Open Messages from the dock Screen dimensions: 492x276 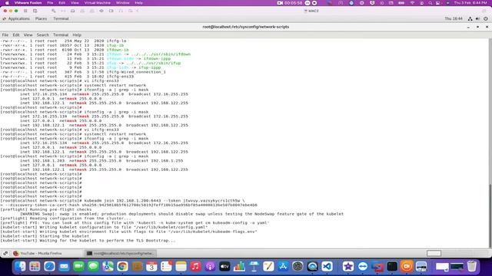click(x=93, y=266)
